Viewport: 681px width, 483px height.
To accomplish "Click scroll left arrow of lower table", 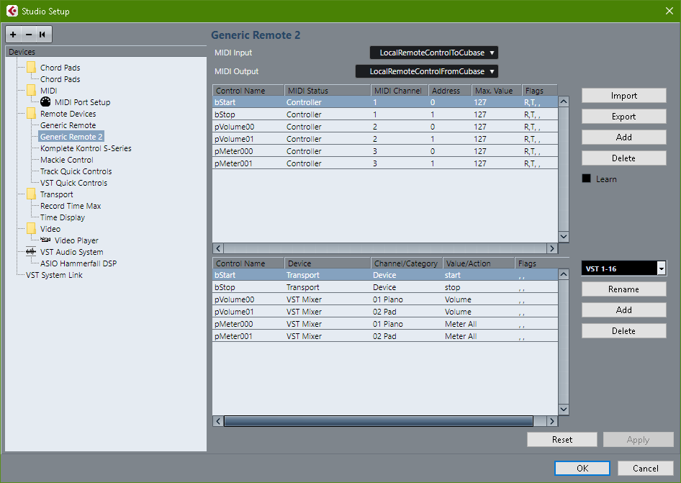I will pos(218,421).
